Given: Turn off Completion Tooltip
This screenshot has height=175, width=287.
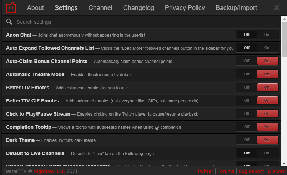Looking at the screenshot, I should [x=247, y=127].
